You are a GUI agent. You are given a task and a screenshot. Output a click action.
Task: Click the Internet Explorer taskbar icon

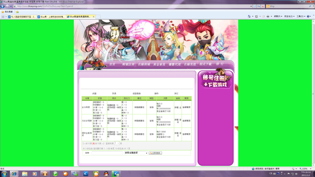[14, 174]
